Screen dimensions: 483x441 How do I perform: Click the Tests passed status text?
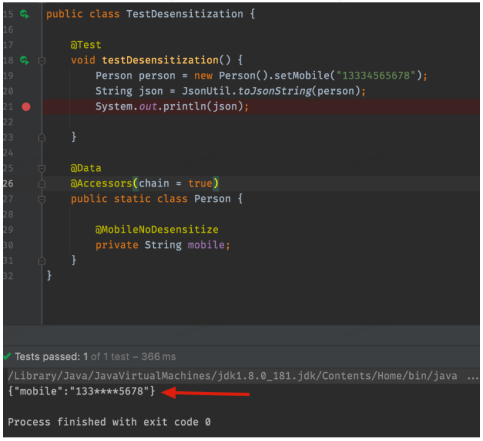coord(95,357)
